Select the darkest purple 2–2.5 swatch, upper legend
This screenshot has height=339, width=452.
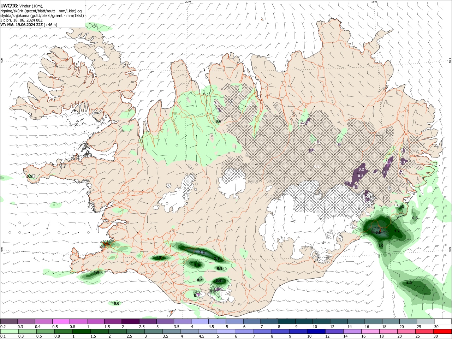[131, 321]
